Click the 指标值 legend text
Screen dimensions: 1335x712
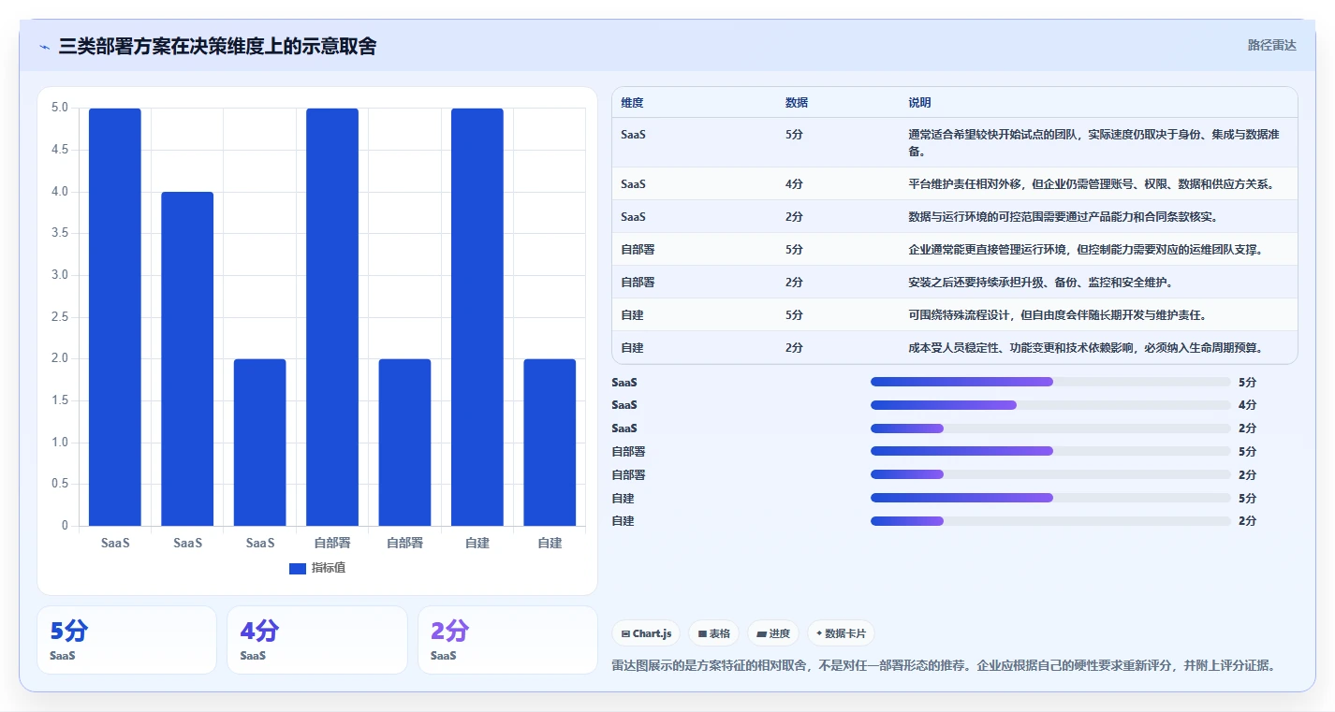tap(329, 568)
